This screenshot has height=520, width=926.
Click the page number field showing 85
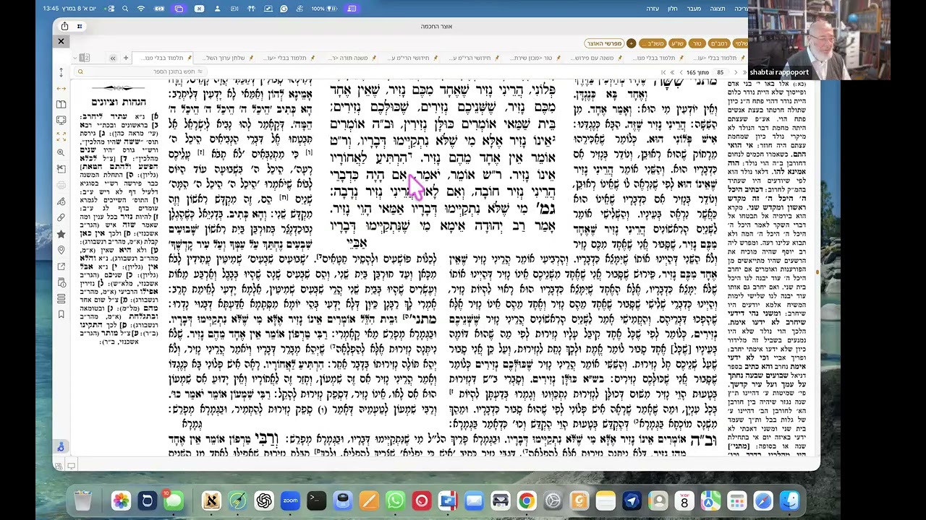tap(720, 72)
